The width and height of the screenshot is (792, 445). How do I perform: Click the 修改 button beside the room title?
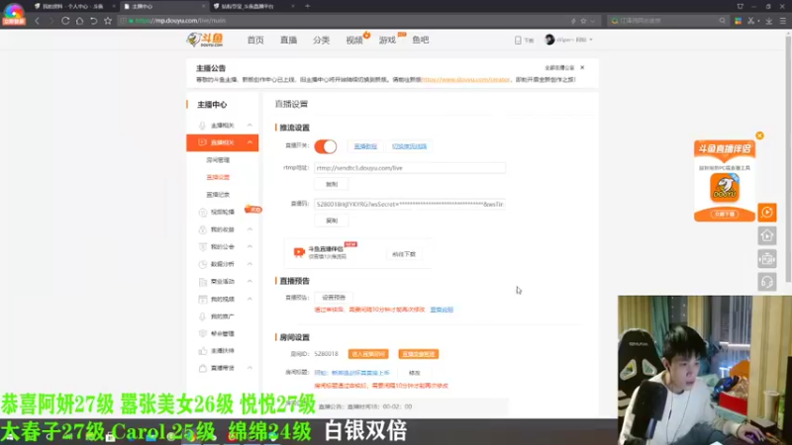[415, 373]
